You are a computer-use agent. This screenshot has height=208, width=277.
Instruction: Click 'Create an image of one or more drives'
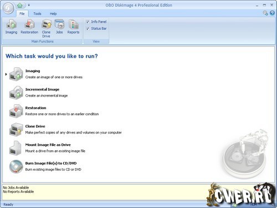point(54,77)
